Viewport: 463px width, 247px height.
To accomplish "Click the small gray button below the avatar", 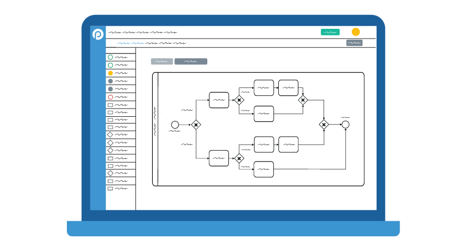I will tap(354, 43).
